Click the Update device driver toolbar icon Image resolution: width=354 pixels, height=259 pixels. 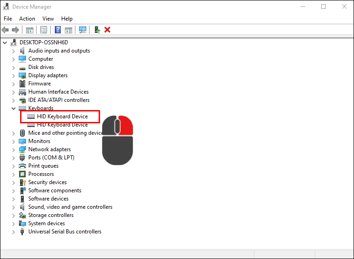(x=97, y=30)
